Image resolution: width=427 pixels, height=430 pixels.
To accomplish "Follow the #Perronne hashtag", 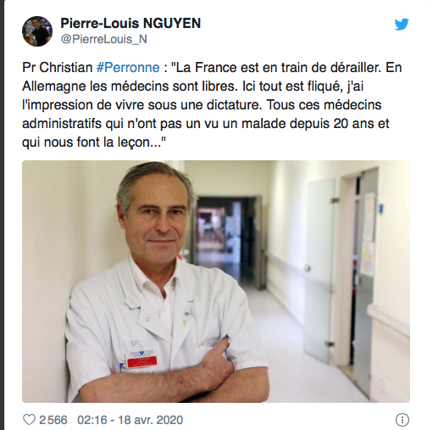I will point(128,68).
